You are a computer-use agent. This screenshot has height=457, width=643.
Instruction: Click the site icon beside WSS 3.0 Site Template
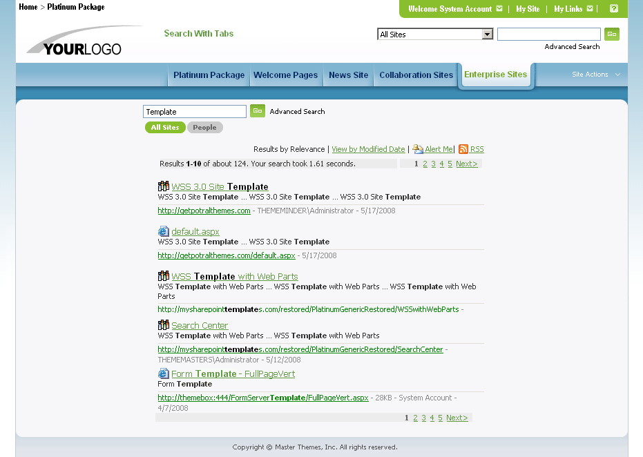(x=163, y=186)
